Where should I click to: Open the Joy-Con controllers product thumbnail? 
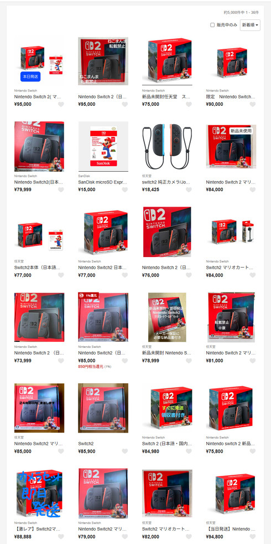pyautogui.click(x=167, y=146)
